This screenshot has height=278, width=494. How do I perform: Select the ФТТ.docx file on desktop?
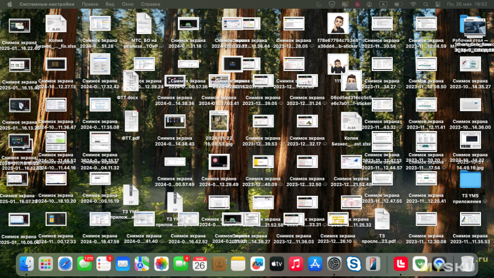130,82
